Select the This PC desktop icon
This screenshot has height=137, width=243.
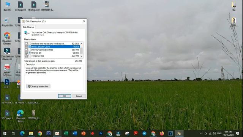(7, 6)
